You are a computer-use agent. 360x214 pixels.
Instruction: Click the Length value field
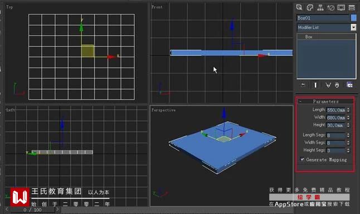pyautogui.click(x=336, y=110)
